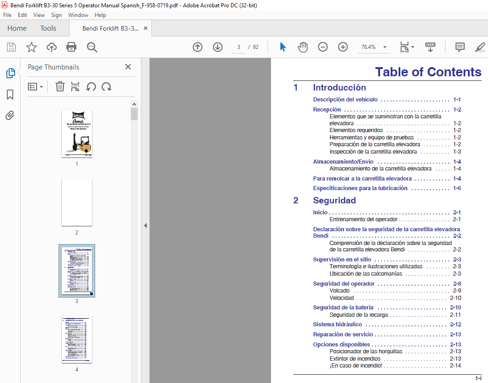Print the document
488x383 pixels.
tap(71, 47)
